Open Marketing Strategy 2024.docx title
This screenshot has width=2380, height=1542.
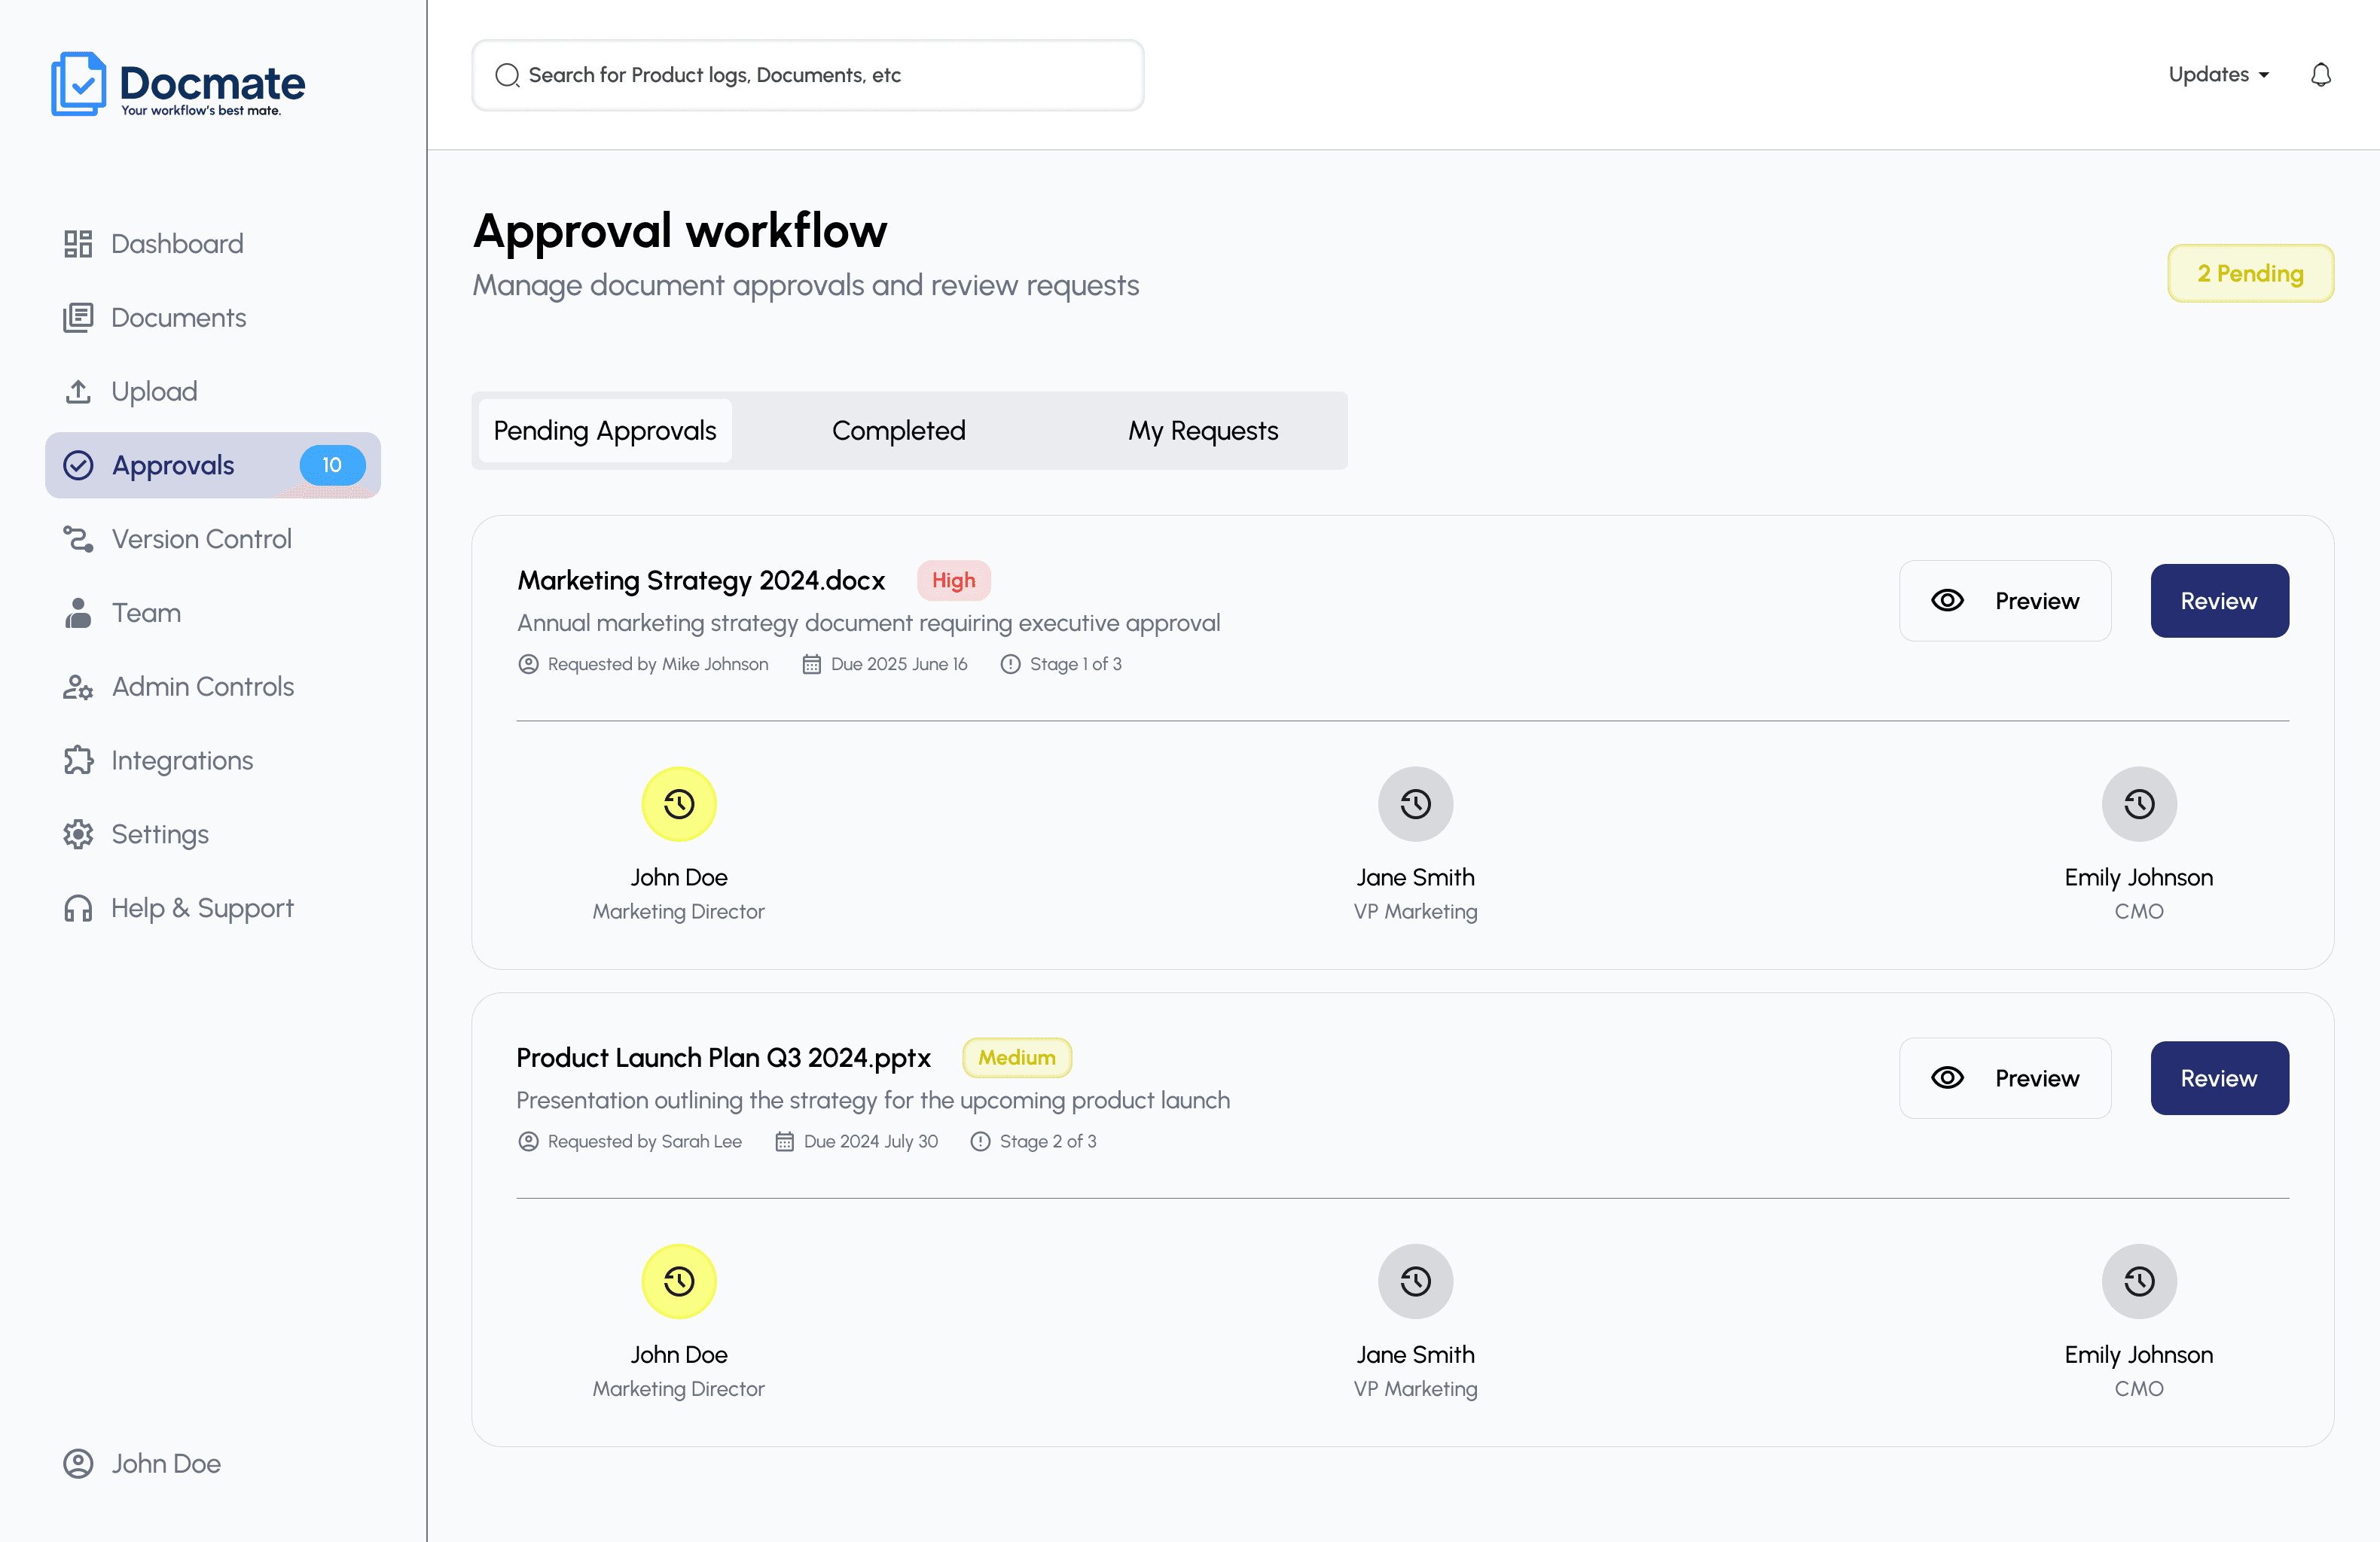pyautogui.click(x=701, y=581)
